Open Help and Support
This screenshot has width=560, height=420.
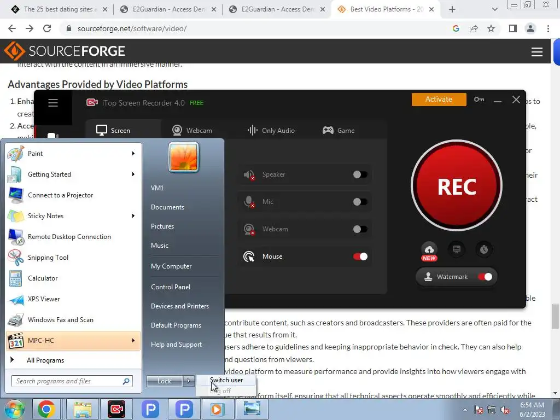pyautogui.click(x=176, y=345)
